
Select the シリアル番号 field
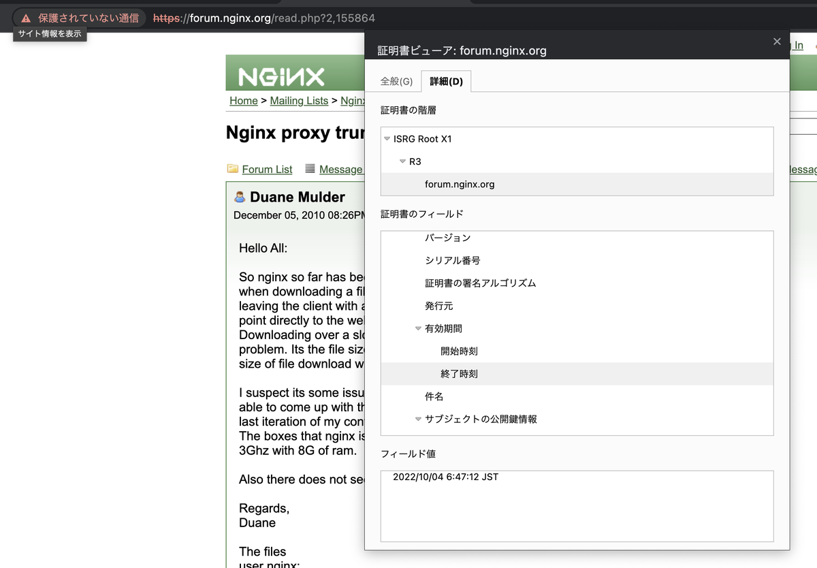coord(577,260)
